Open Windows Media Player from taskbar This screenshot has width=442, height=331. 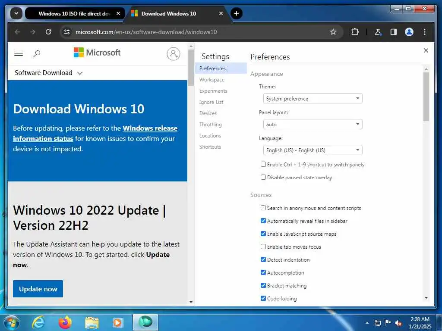(x=118, y=322)
